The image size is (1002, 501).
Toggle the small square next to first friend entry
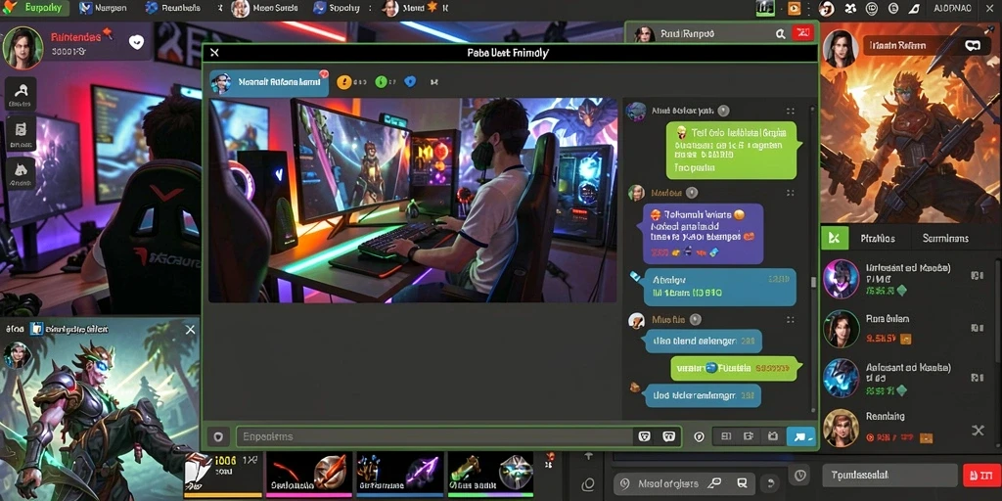(x=977, y=275)
